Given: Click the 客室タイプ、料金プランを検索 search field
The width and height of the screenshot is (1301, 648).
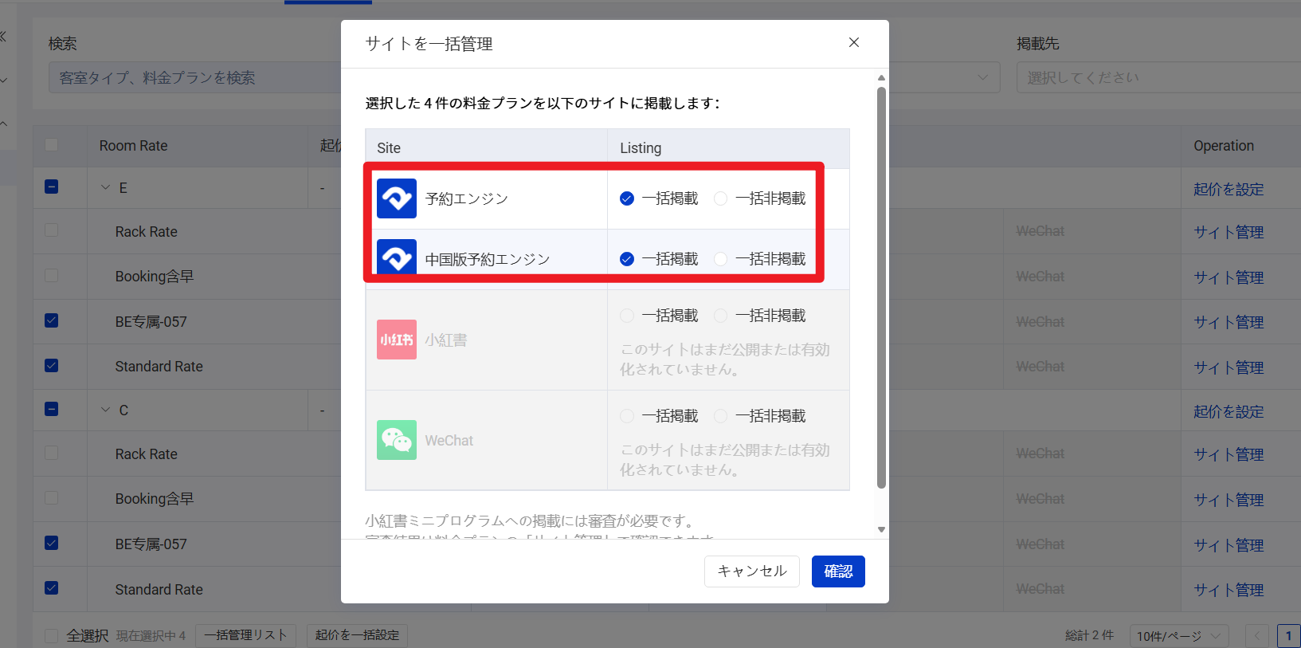Looking at the screenshot, I should tap(195, 77).
